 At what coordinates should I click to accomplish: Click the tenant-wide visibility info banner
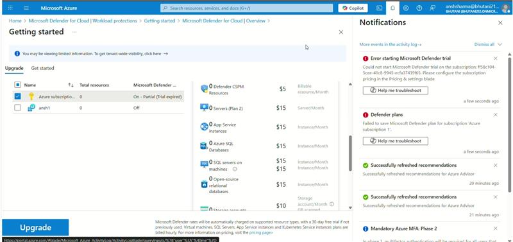point(178,54)
